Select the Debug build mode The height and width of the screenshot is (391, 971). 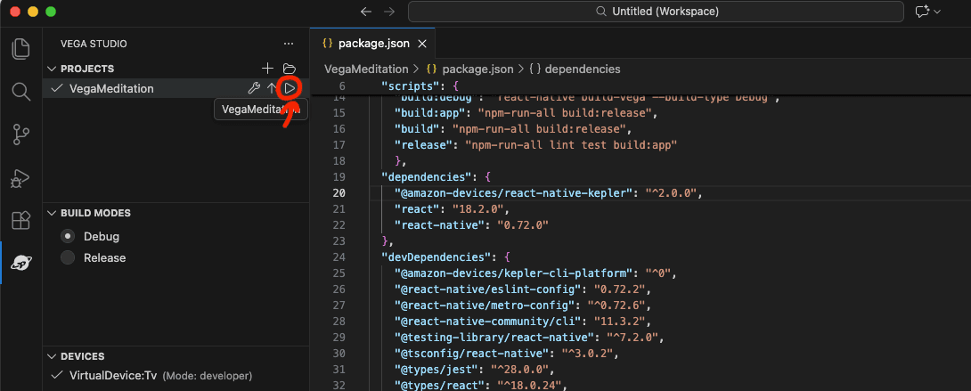click(x=68, y=237)
